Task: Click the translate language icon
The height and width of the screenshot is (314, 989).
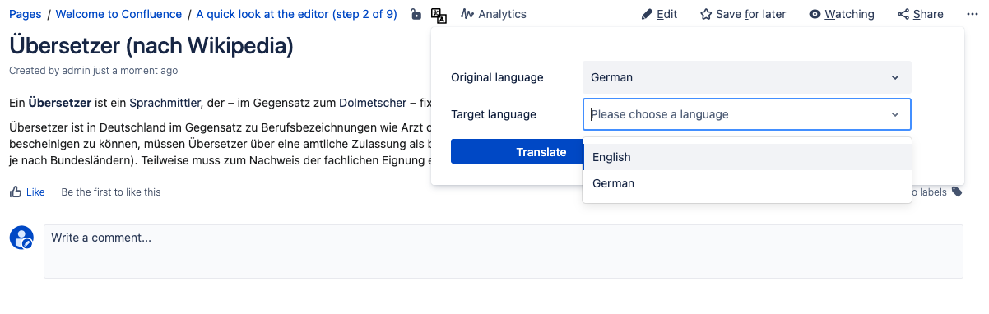Action: [x=439, y=14]
